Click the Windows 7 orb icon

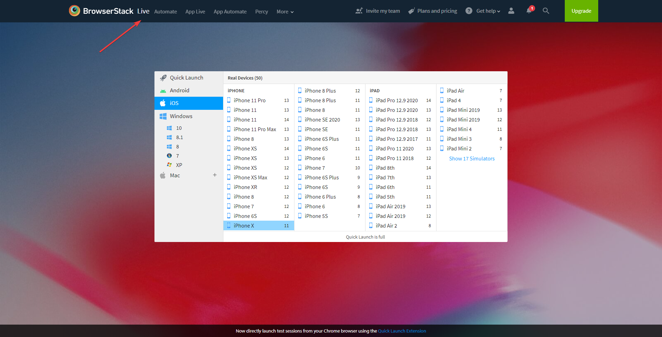point(169,156)
